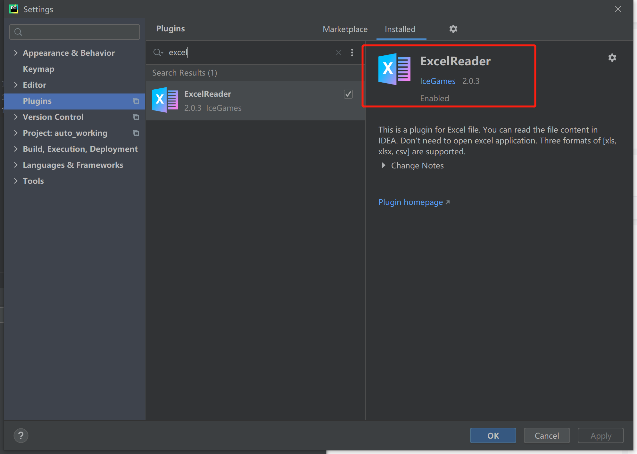This screenshot has width=637, height=454.
Task: Open the IceGames vendor link
Action: click(437, 81)
